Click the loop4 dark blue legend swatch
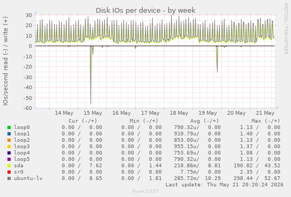Image resolution: width=291 pixels, height=197 pixels. 9,153
